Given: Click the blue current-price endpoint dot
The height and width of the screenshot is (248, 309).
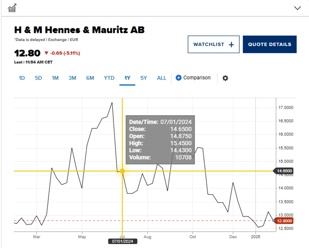Looking at the screenshot, I should [x=273, y=220].
